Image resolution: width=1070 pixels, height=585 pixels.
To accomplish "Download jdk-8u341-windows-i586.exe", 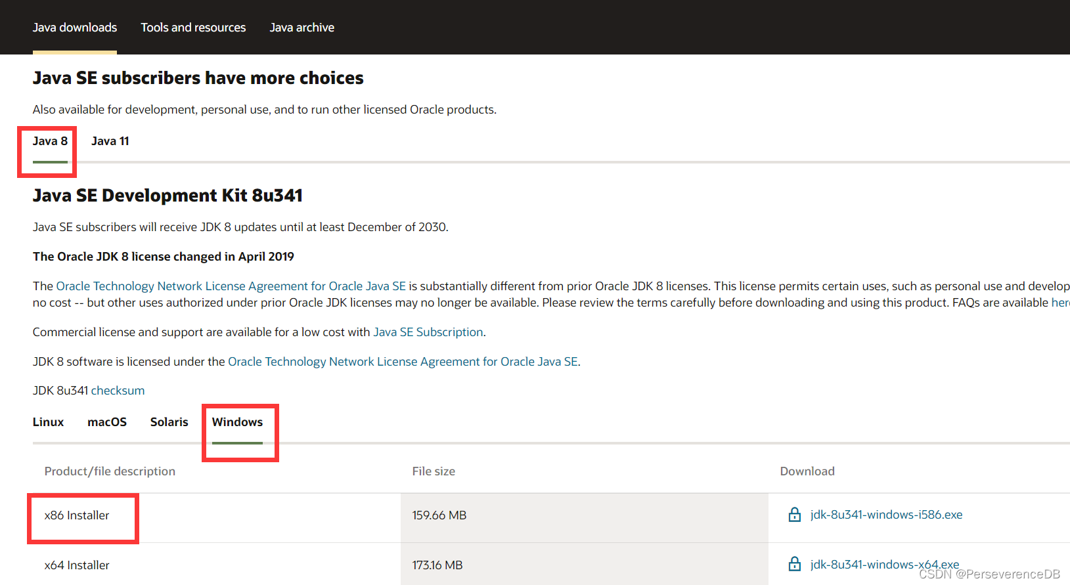I will click(x=886, y=515).
